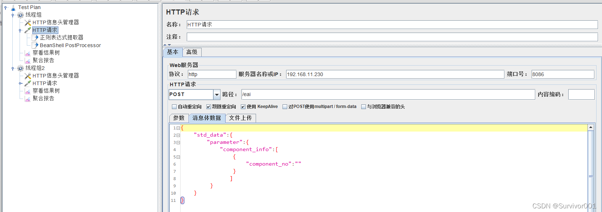Click the gear icon of 线程组2
This screenshot has width=602, height=212.
20,68
